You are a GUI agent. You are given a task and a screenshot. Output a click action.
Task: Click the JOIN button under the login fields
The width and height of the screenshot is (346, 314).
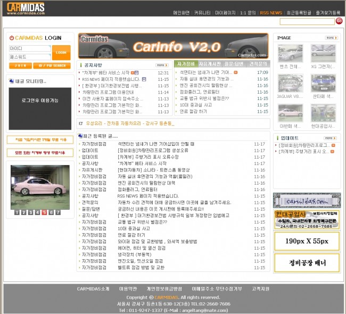(20, 65)
